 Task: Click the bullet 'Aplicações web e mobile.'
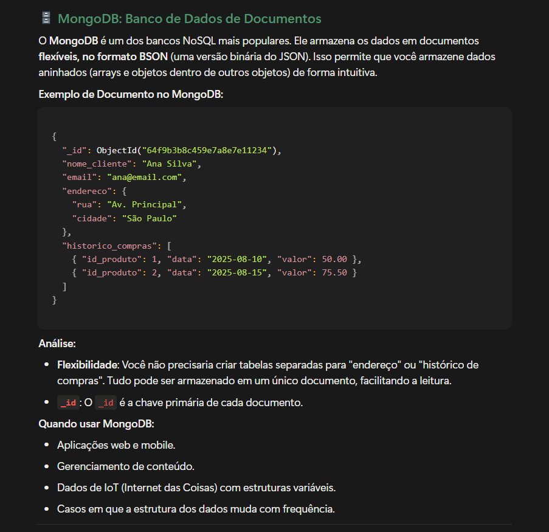[x=116, y=445]
